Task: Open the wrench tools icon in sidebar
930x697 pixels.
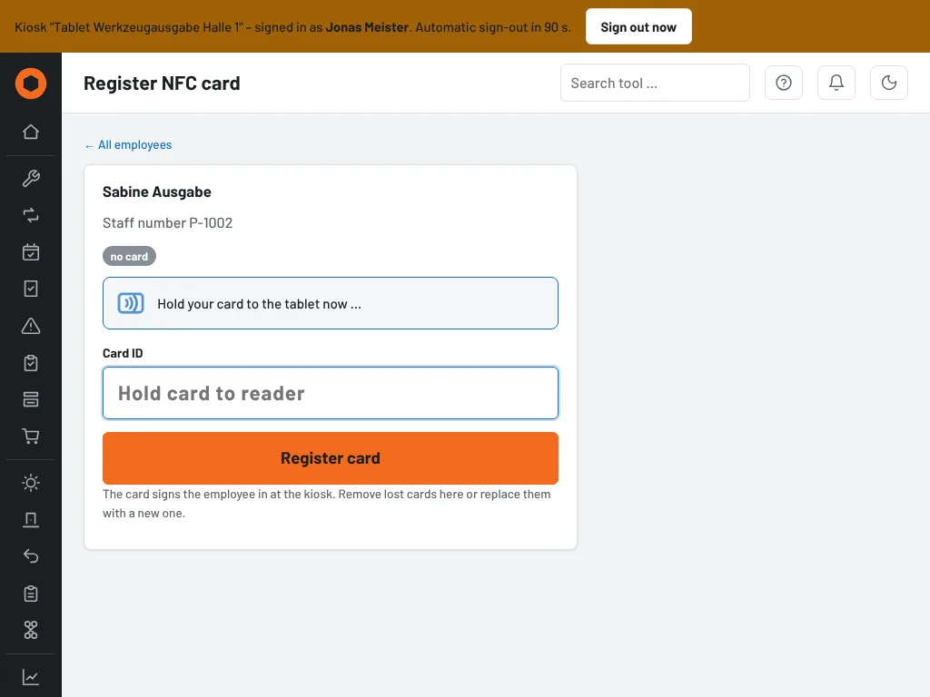Action: tap(31, 179)
